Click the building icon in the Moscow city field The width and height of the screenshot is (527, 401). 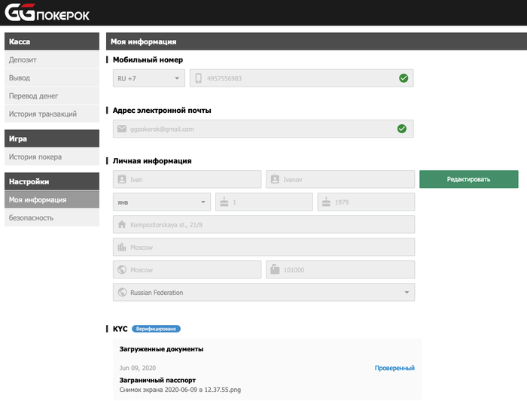pos(122,248)
